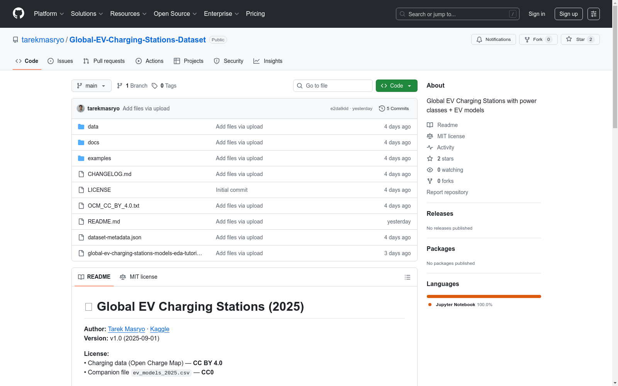This screenshot has height=386, width=618.
Task: Expand the Enterprise menu
Action: 221,14
